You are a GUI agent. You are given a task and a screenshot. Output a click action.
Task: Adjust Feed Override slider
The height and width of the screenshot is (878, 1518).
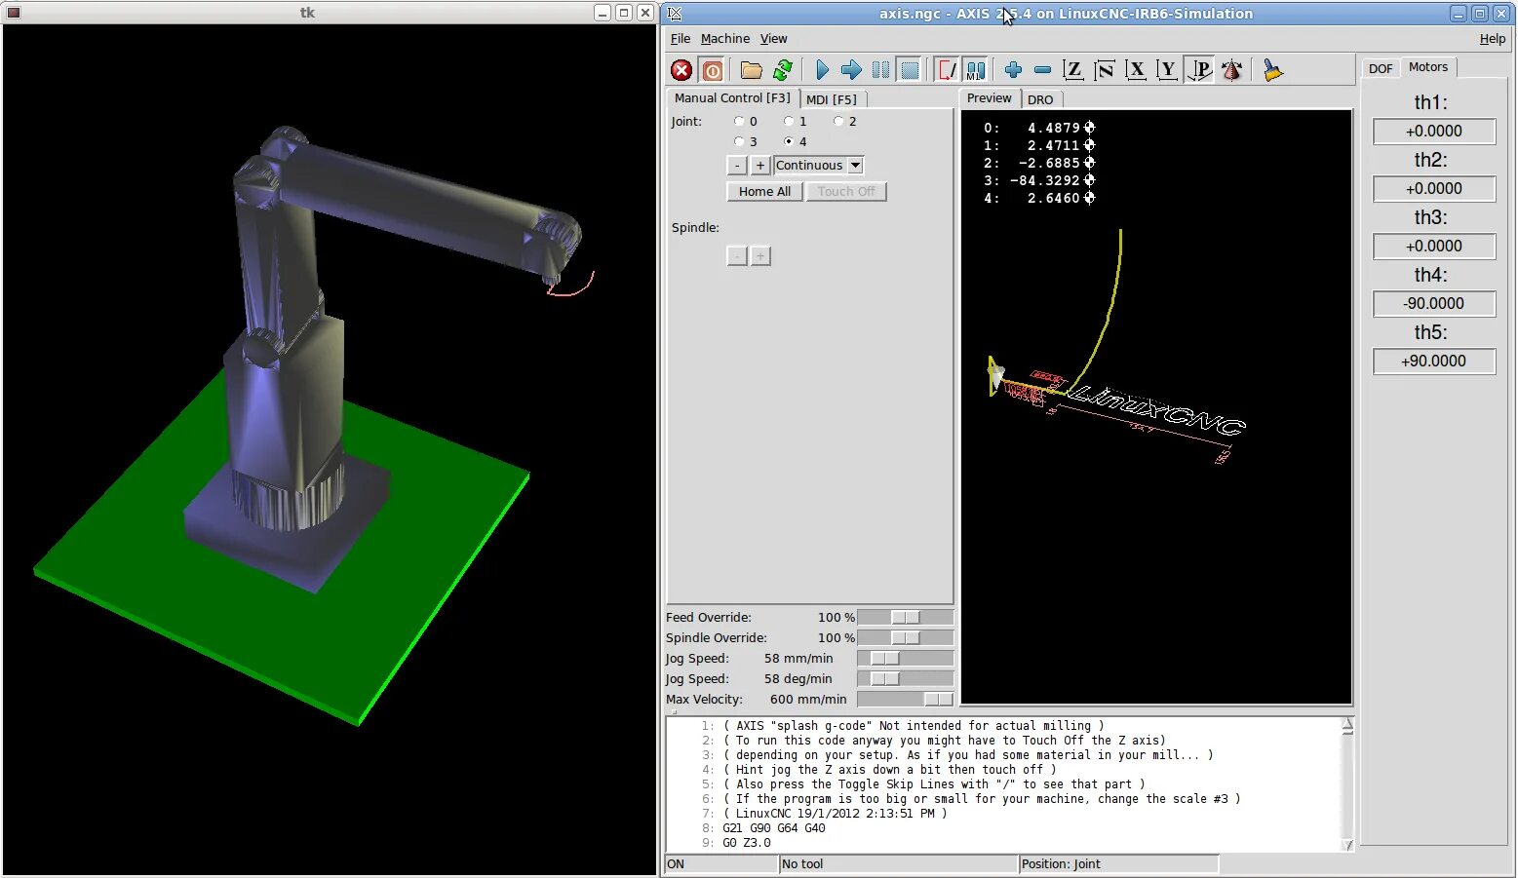tap(905, 618)
